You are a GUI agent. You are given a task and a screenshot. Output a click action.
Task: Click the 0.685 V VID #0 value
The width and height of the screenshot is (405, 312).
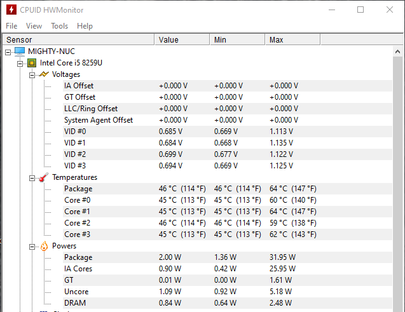(x=170, y=132)
